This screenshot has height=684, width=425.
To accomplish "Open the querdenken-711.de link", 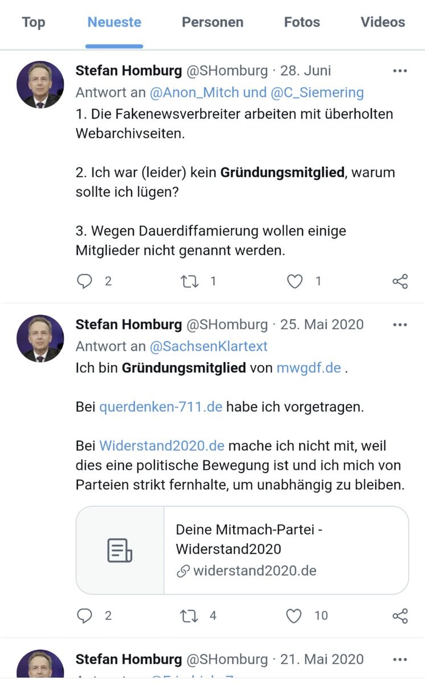I will pos(161,408).
